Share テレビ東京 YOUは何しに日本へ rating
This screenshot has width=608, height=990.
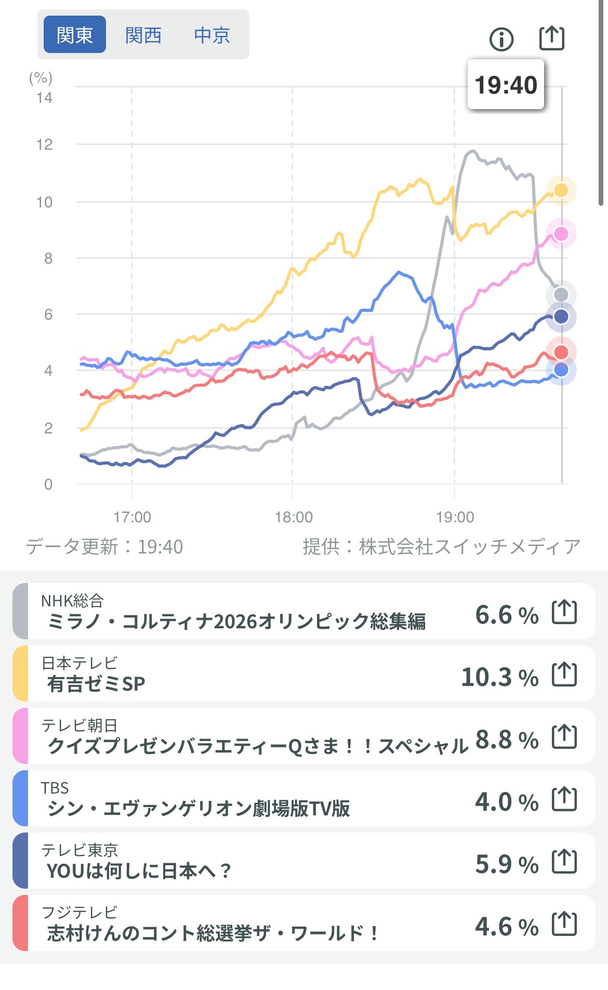tap(564, 861)
